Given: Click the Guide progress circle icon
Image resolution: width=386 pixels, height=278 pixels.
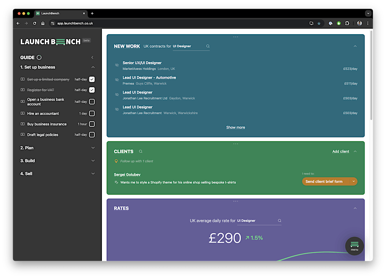Looking at the screenshot, I should pos(39,57).
